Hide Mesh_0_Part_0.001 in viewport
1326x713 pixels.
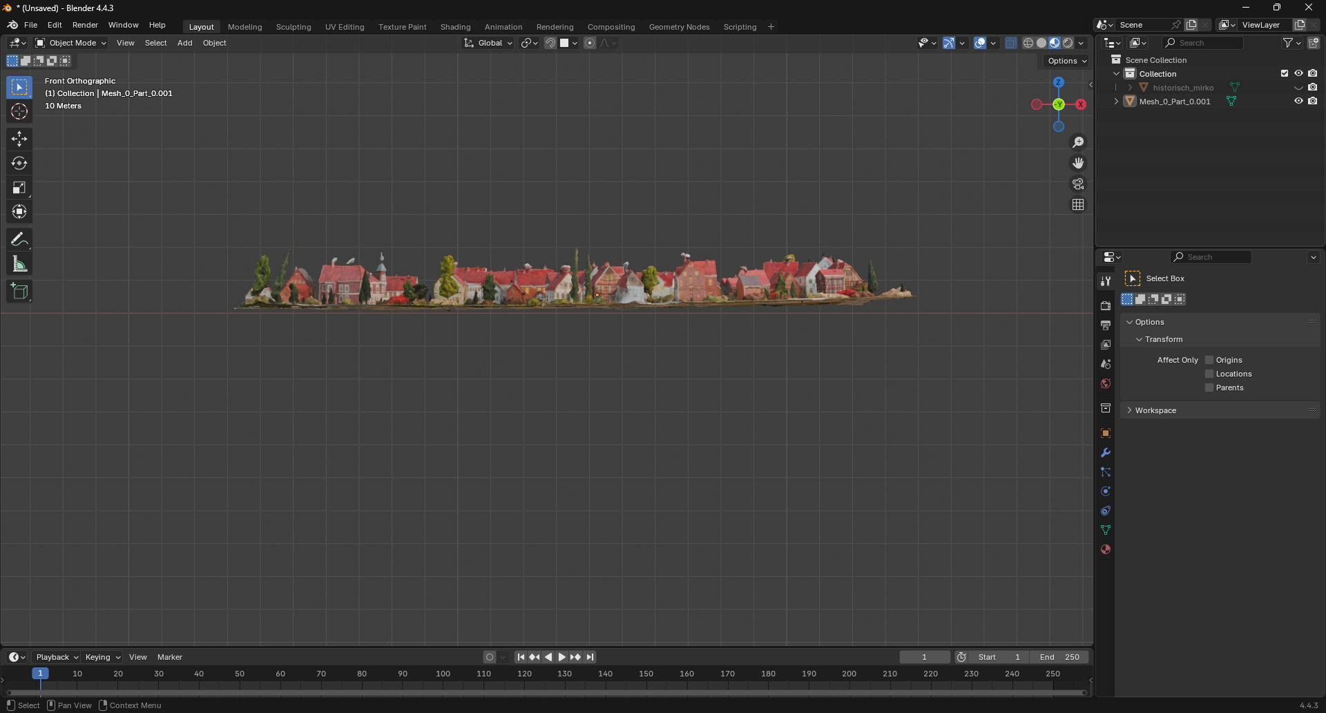(1298, 102)
